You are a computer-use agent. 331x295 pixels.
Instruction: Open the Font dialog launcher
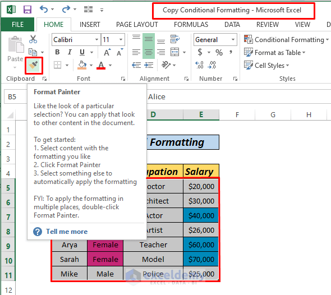pos(123,79)
